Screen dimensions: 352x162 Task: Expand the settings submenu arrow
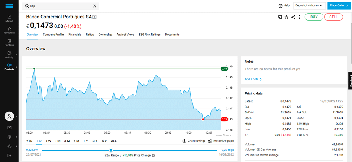(16, 137)
